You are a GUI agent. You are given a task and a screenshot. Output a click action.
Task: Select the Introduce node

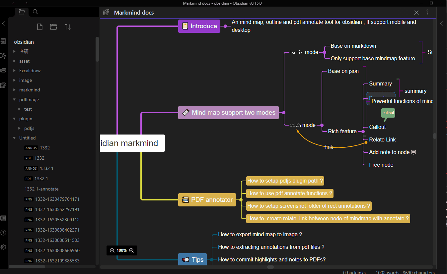pyautogui.click(x=199, y=26)
